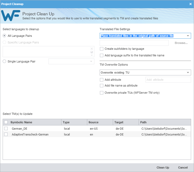Viewport: 194px width, 172px height.
Task: Expand the Overwrite existing TU dropdown
Action: coord(188,73)
